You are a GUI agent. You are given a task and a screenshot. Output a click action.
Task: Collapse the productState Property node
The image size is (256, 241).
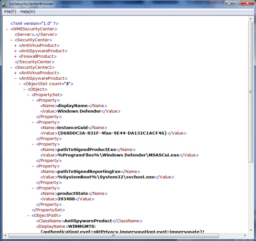(33, 188)
